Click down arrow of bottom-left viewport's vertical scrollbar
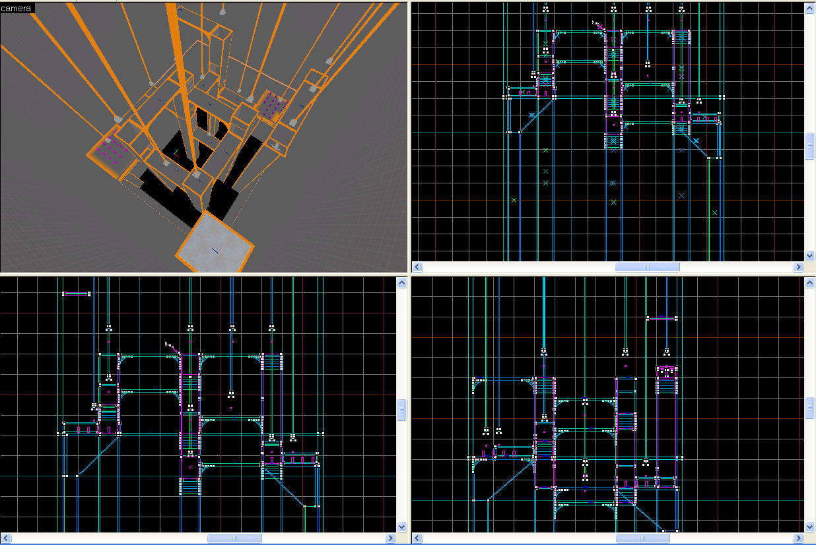 point(402,527)
